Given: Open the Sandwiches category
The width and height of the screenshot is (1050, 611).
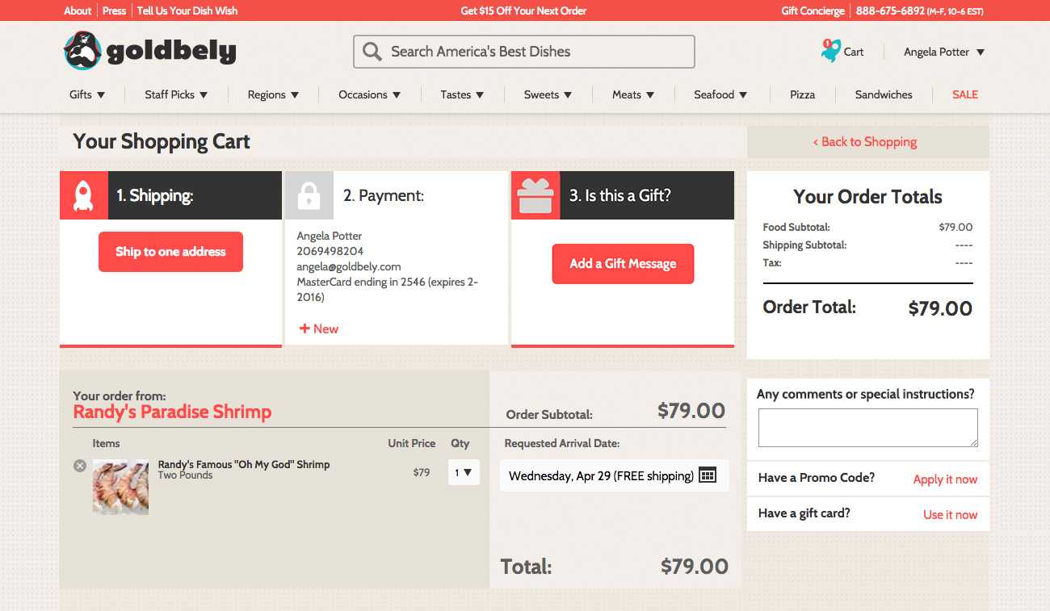Looking at the screenshot, I should (884, 94).
